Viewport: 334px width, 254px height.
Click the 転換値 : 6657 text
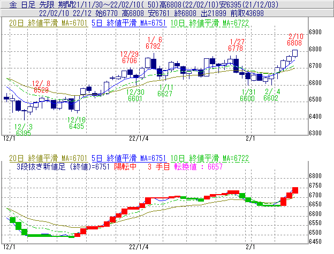[x=198, y=166]
